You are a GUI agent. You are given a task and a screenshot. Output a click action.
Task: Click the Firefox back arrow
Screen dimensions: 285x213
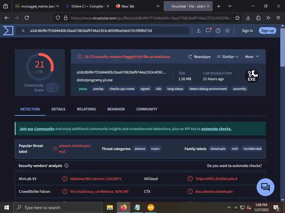(x=7, y=18)
